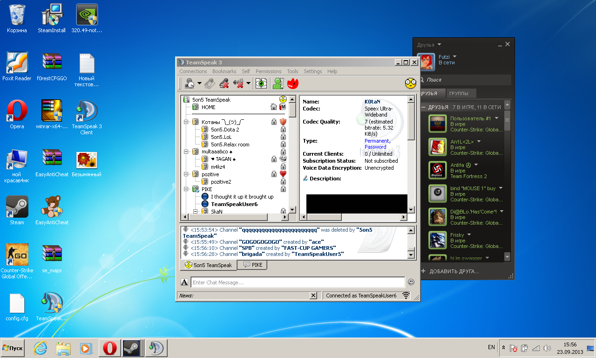Select the 5on5.Relax room channel

coord(230,145)
